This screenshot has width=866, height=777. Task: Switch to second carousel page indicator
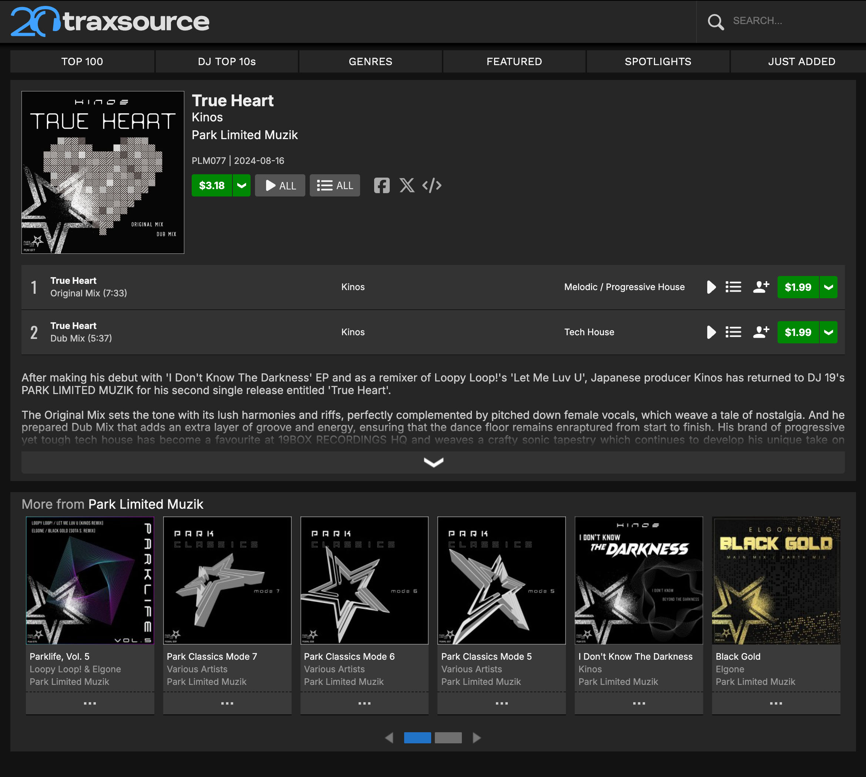[x=448, y=738]
